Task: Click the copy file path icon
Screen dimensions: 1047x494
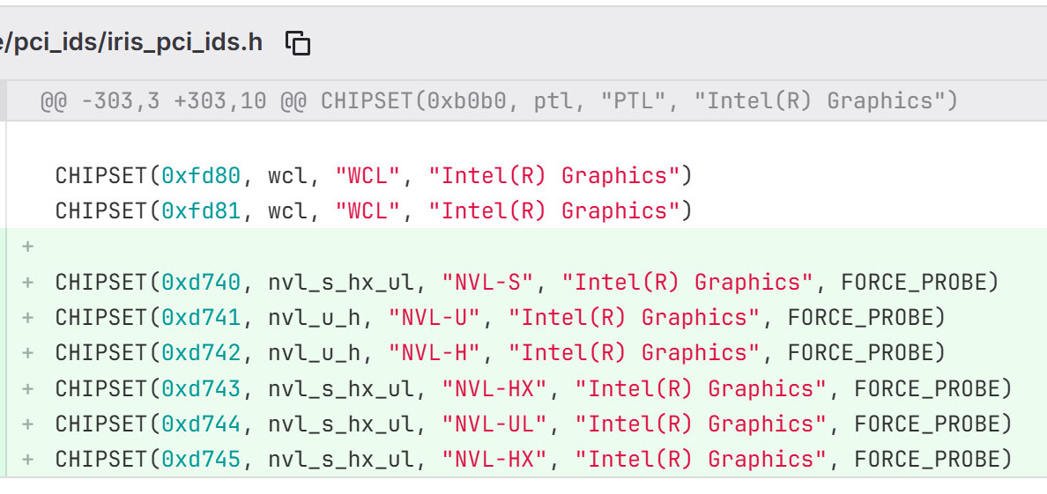Action: (x=299, y=42)
